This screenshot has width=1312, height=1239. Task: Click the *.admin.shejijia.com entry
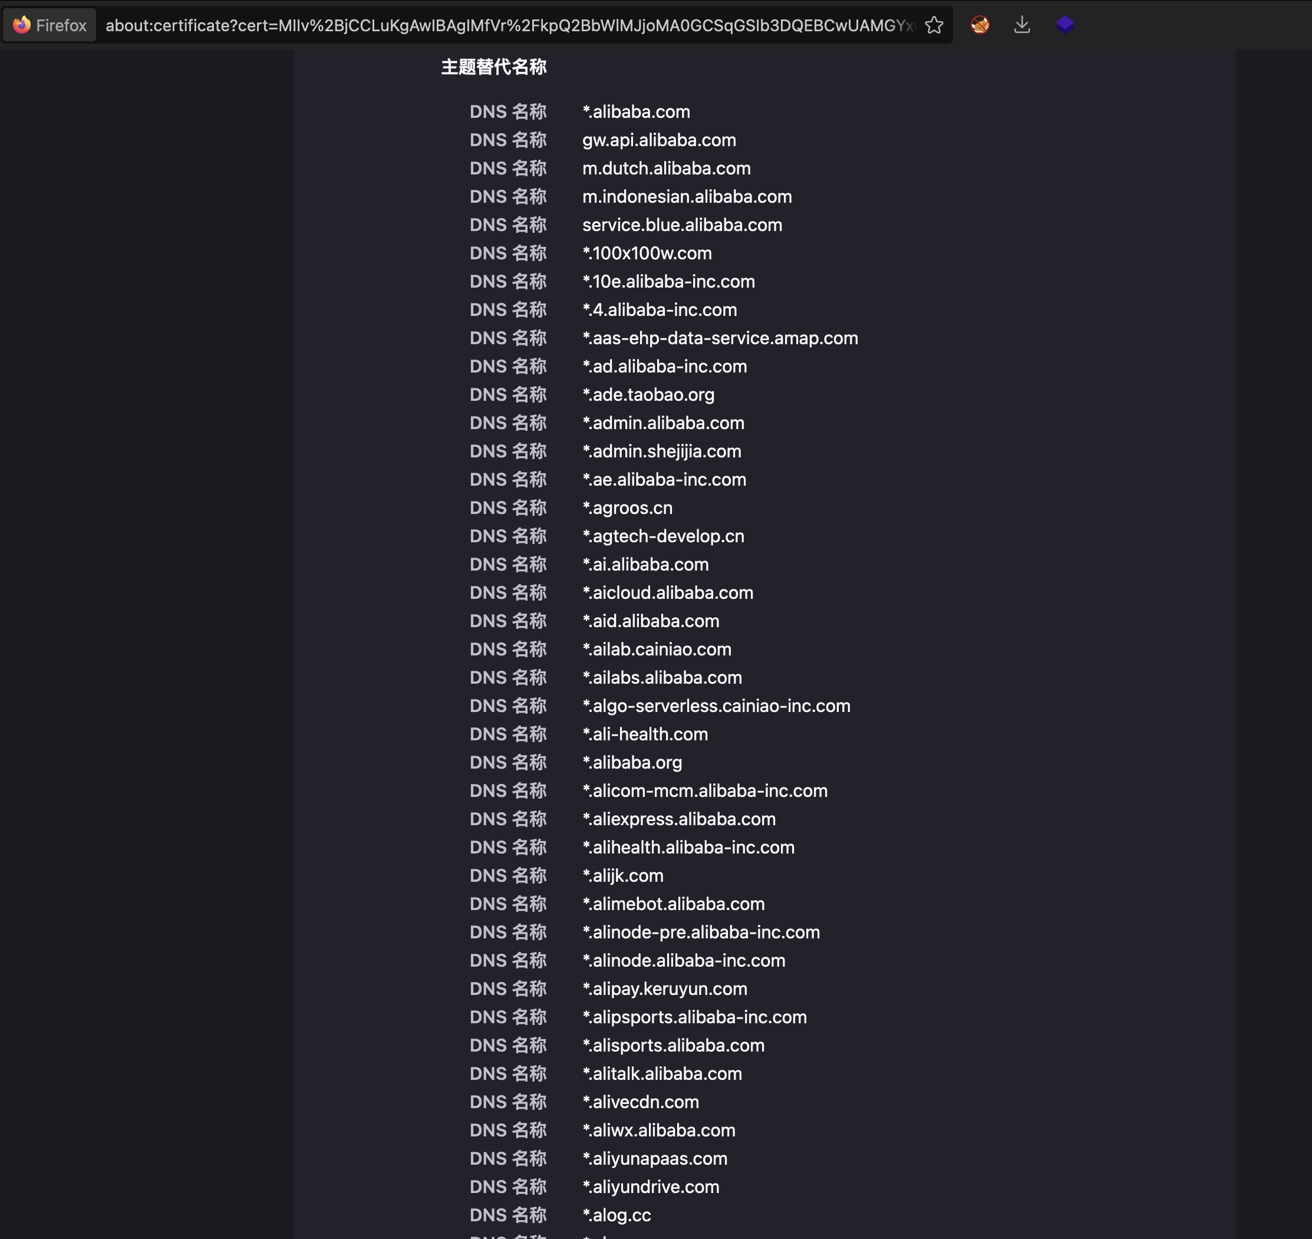coord(661,451)
